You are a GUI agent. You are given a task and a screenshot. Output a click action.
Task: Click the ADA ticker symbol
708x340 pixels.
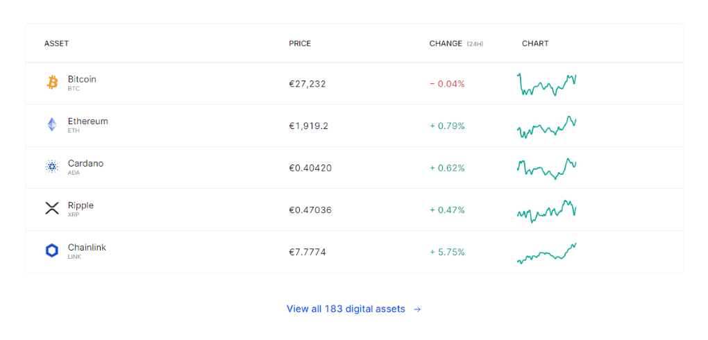(x=74, y=173)
